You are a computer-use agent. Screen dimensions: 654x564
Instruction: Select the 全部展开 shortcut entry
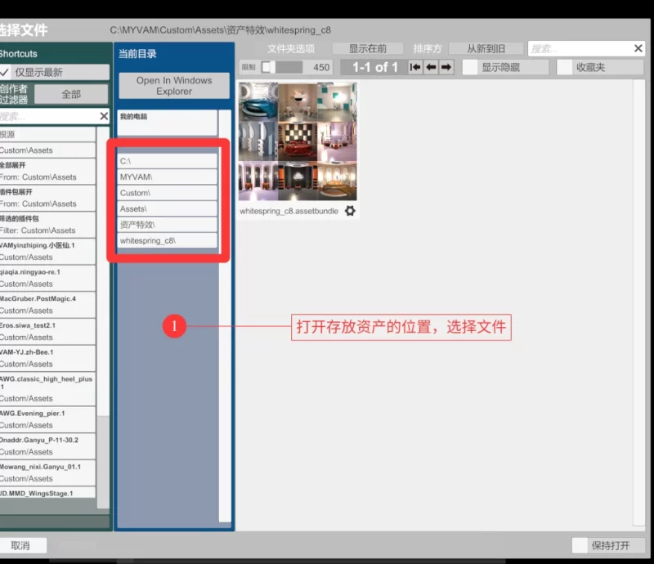coord(47,171)
